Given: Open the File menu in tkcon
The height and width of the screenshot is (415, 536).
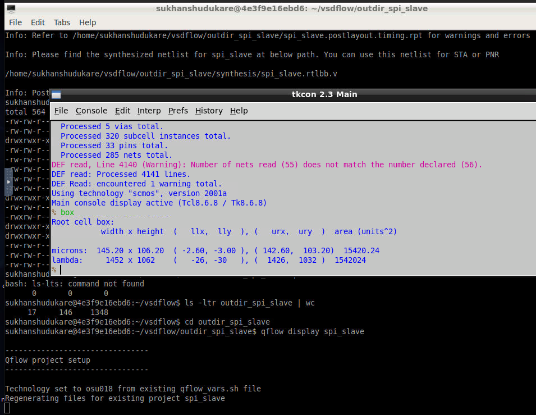Looking at the screenshot, I should tap(61, 111).
